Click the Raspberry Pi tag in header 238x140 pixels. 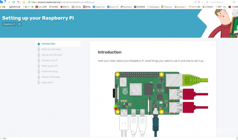(9, 24)
